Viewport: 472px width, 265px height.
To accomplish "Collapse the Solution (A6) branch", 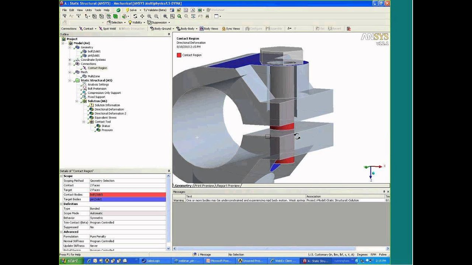I will 77,101.
